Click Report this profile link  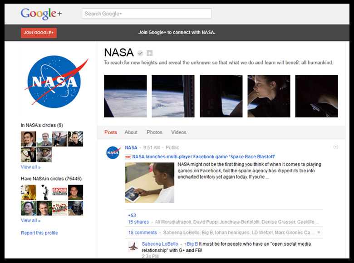(39, 233)
